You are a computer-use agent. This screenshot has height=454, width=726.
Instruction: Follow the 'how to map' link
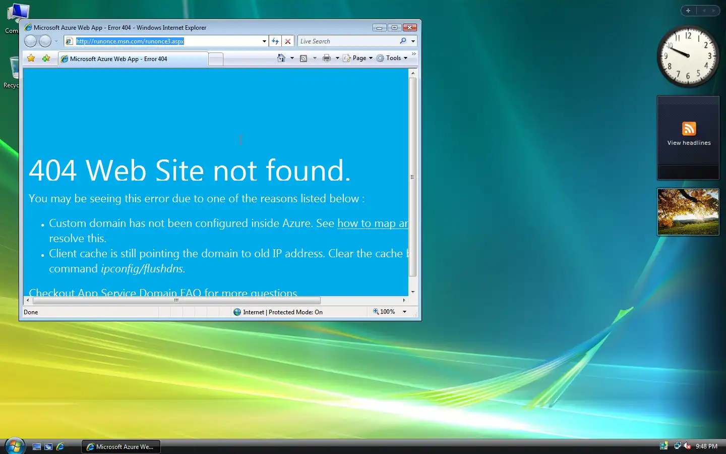pos(373,223)
